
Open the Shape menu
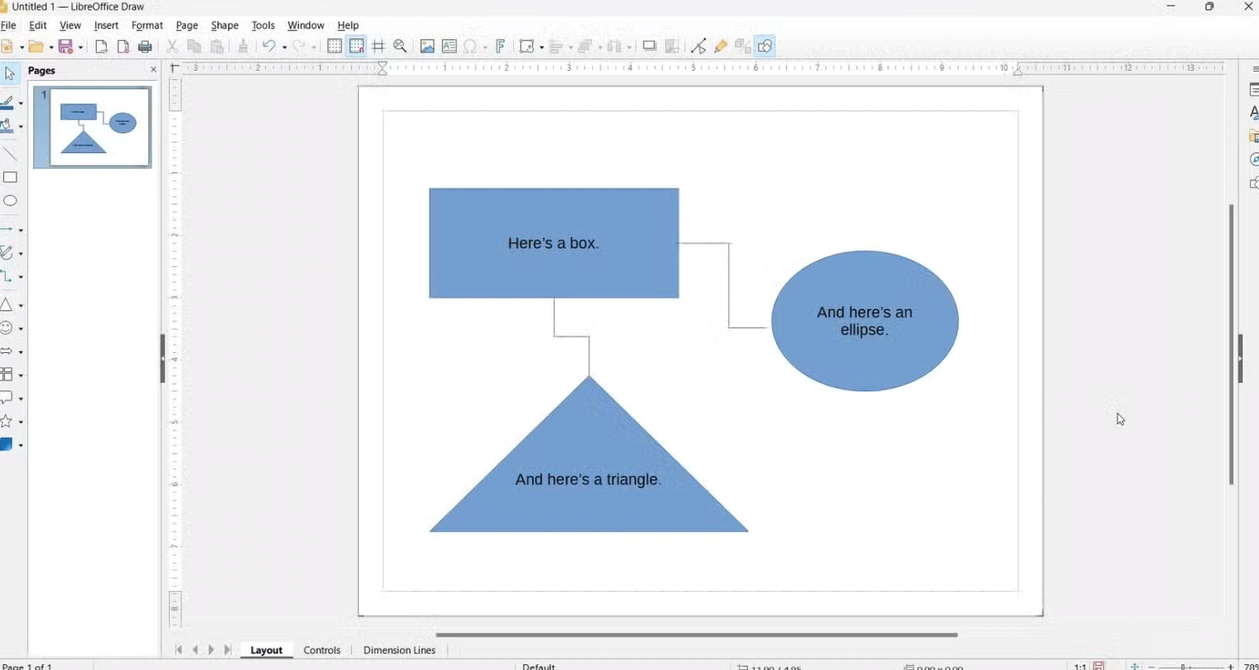click(224, 25)
